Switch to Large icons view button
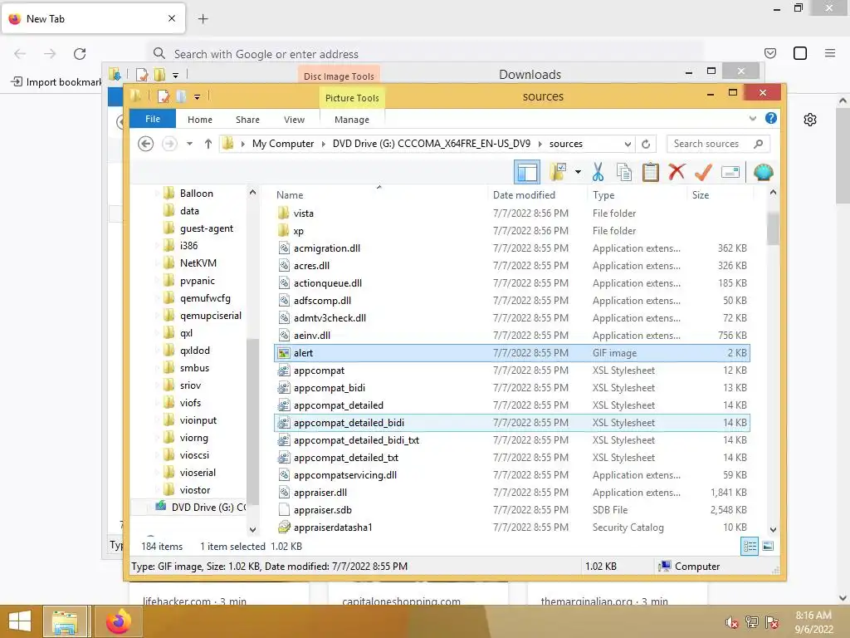850x638 pixels. coord(768,547)
